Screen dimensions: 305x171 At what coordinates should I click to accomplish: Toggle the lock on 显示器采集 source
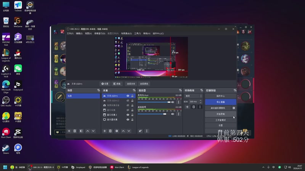(132, 120)
